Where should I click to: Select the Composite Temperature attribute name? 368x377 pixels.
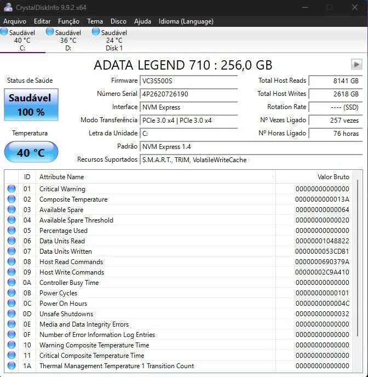[x=73, y=199]
